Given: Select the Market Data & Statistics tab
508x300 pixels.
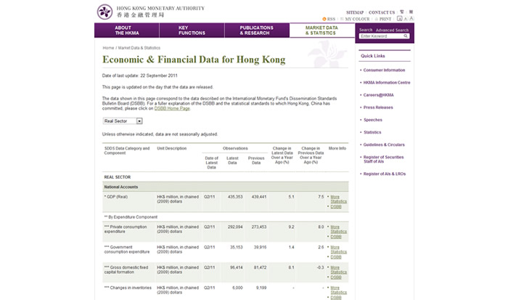Looking at the screenshot, I should tap(321, 31).
